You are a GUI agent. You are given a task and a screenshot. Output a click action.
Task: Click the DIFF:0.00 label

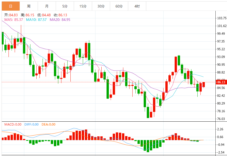click(31, 124)
